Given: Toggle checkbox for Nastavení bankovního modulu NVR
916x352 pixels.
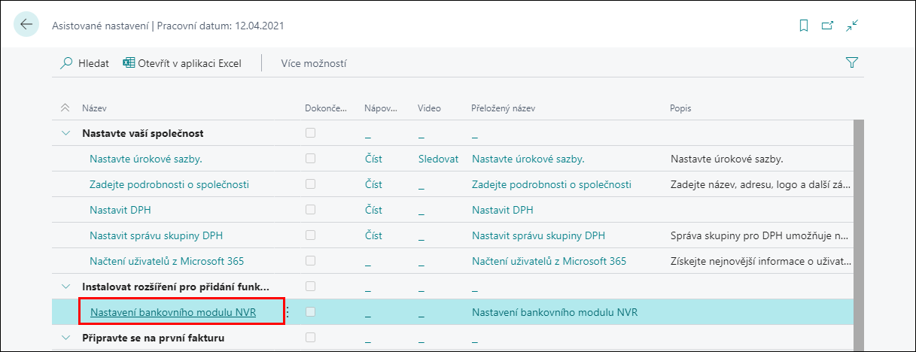Looking at the screenshot, I should pos(310,311).
